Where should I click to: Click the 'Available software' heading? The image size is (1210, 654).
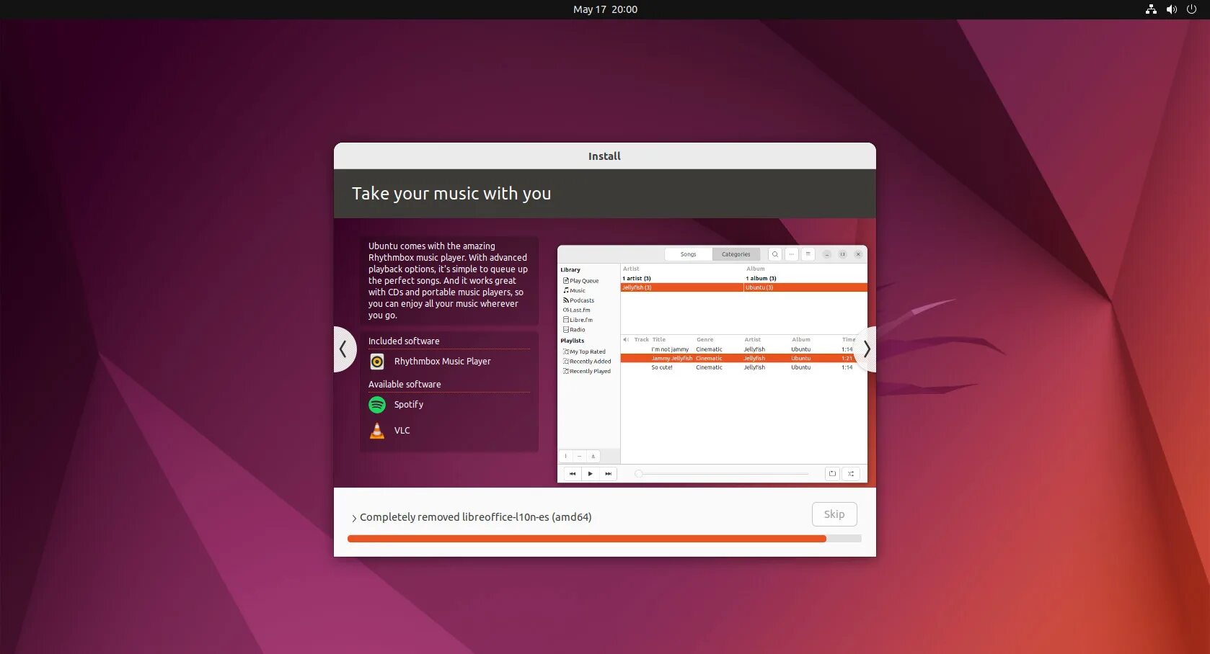pos(405,385)
